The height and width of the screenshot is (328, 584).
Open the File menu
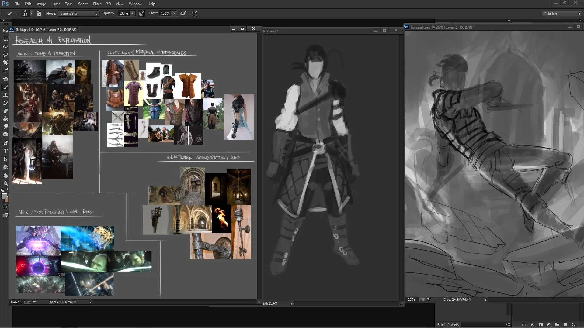(17, 4)
